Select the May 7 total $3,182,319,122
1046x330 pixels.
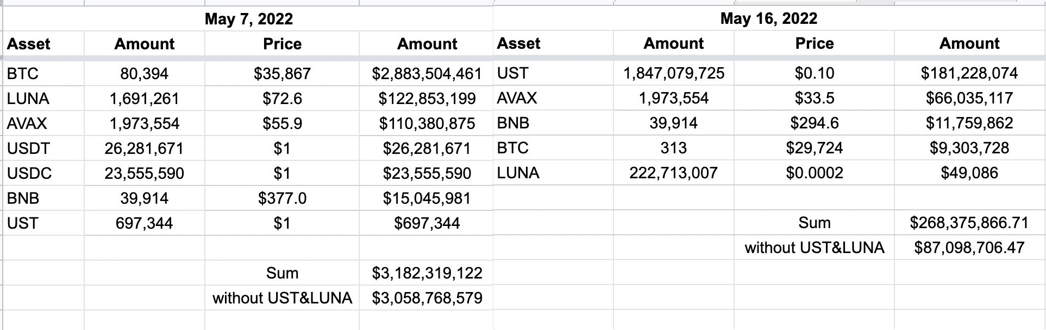tap(427, 273)
